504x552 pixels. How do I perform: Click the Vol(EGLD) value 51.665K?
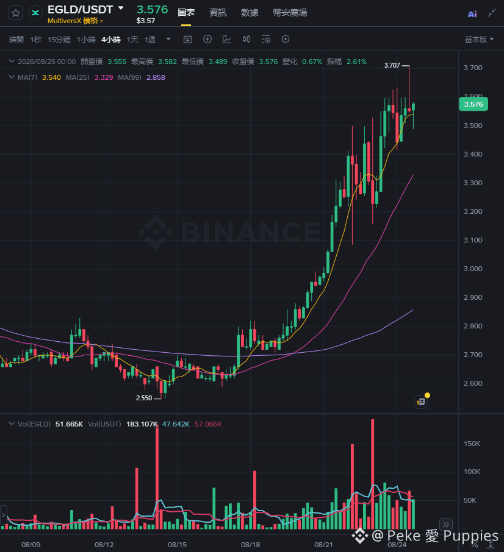tap(69, 424)
